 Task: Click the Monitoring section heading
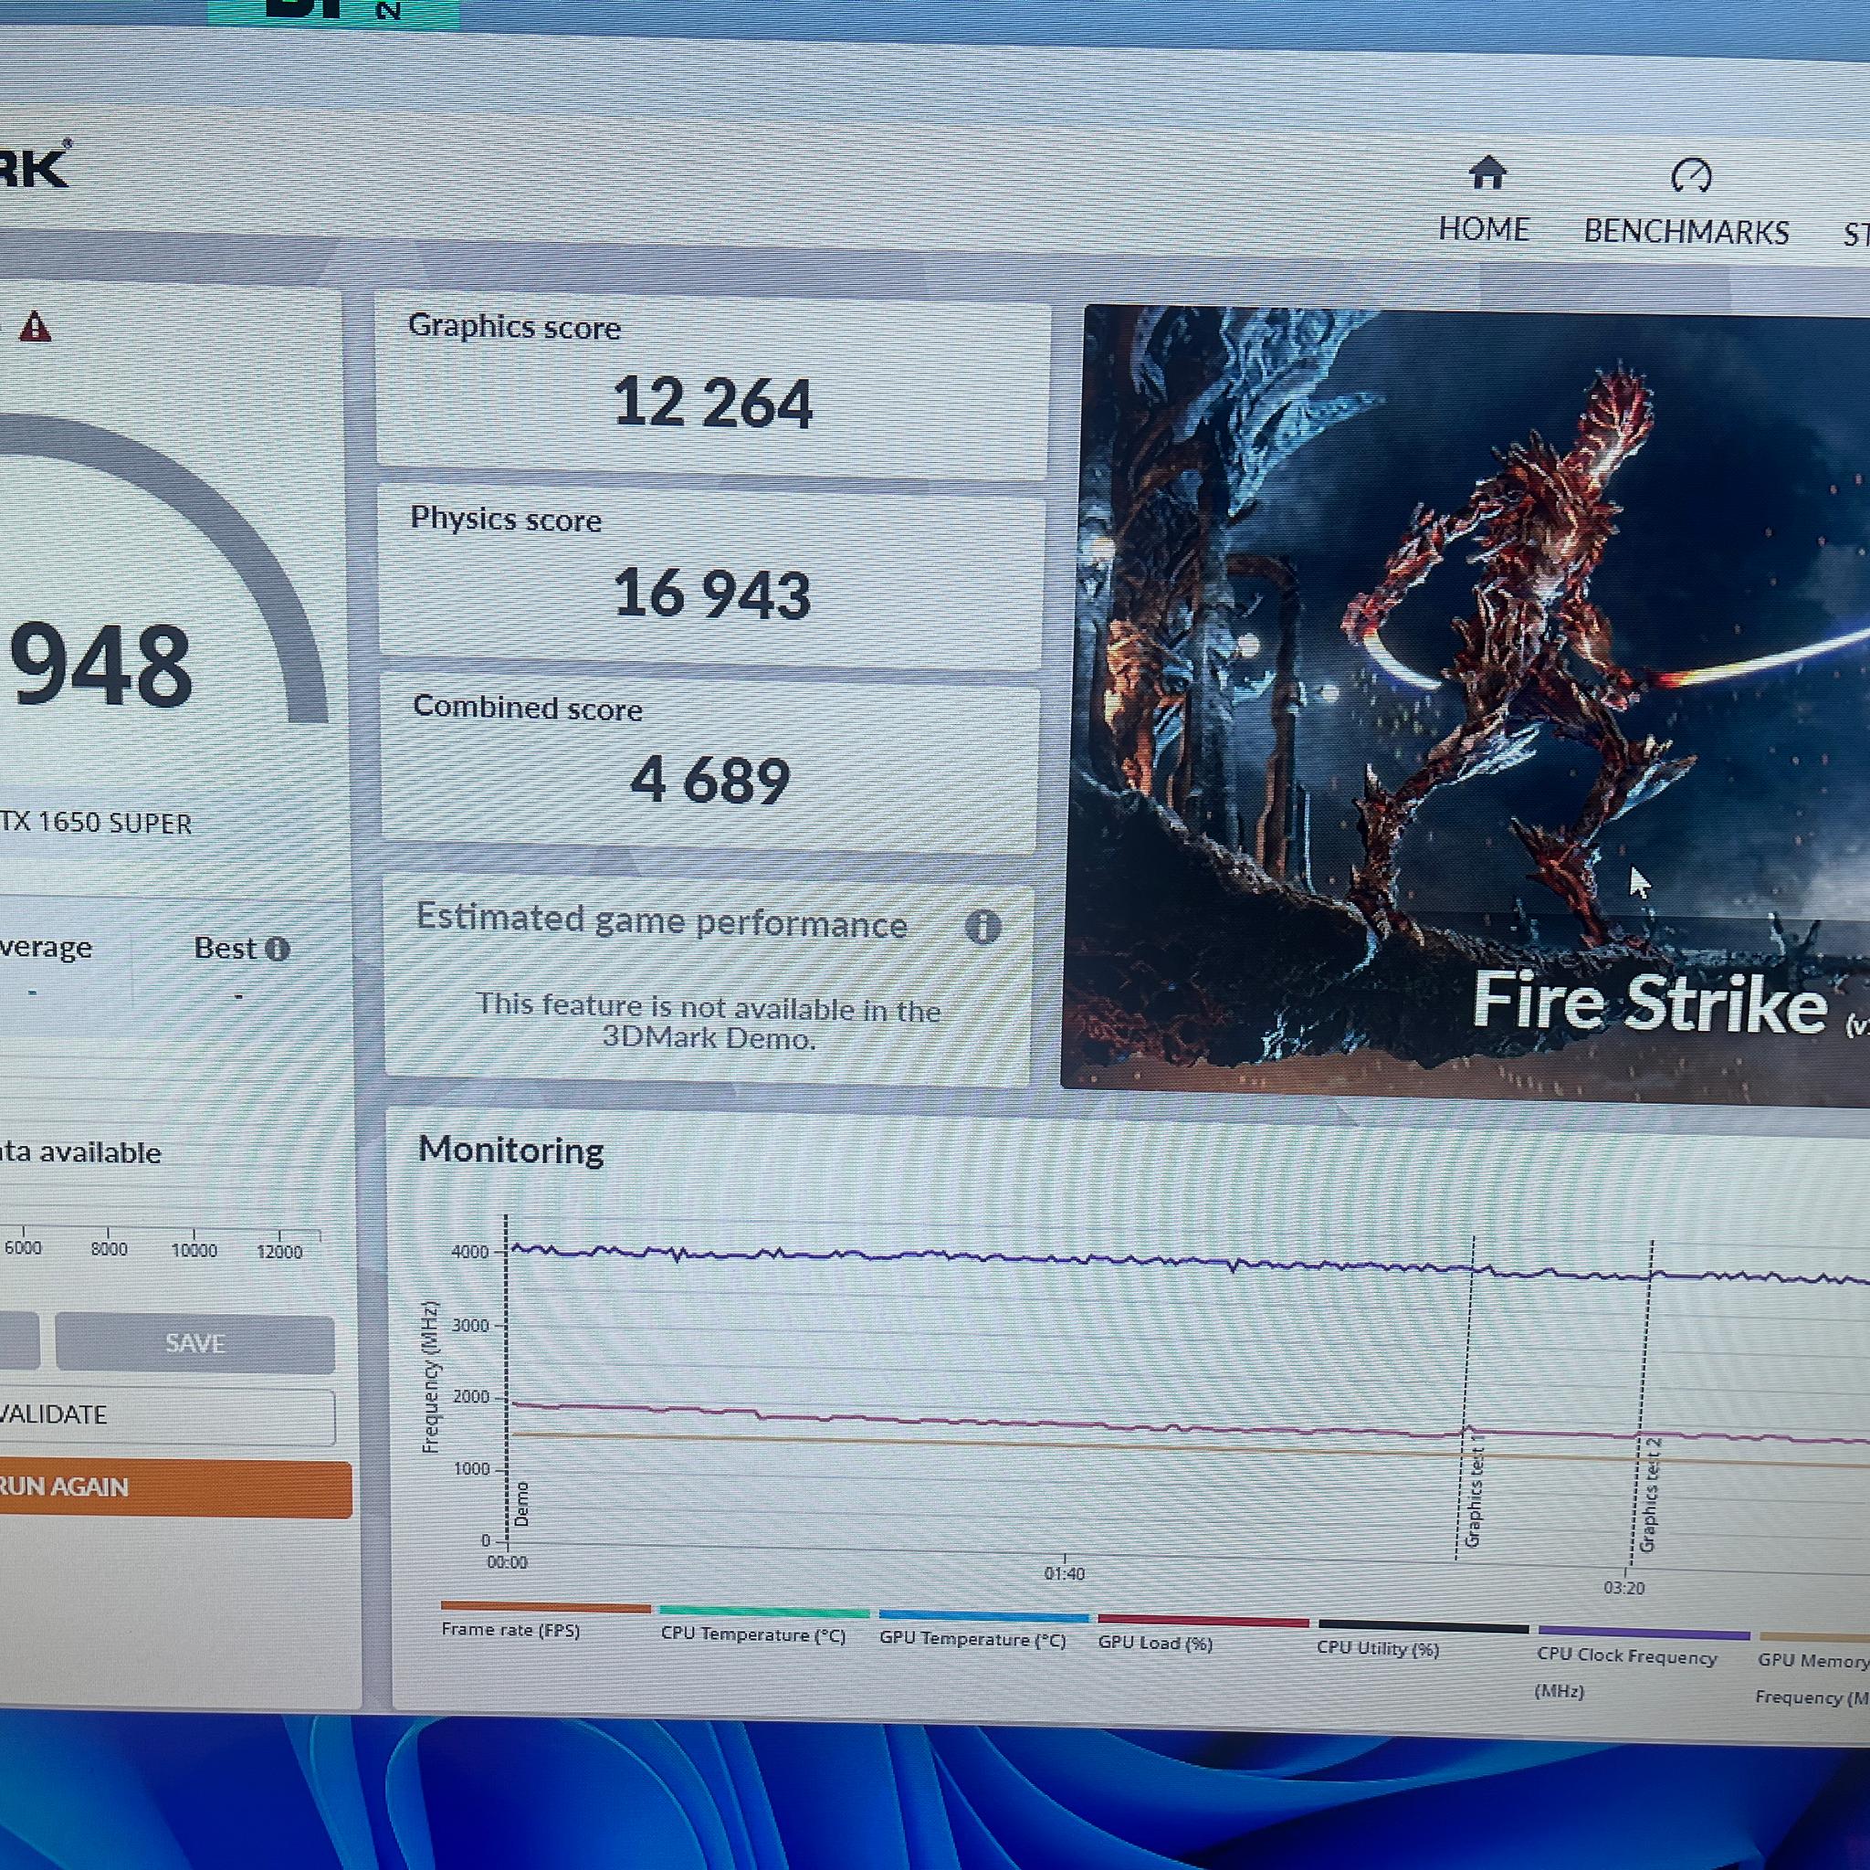click(511, 1150)
